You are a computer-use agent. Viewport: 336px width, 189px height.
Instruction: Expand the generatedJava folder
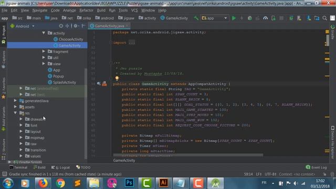[15, 100]
